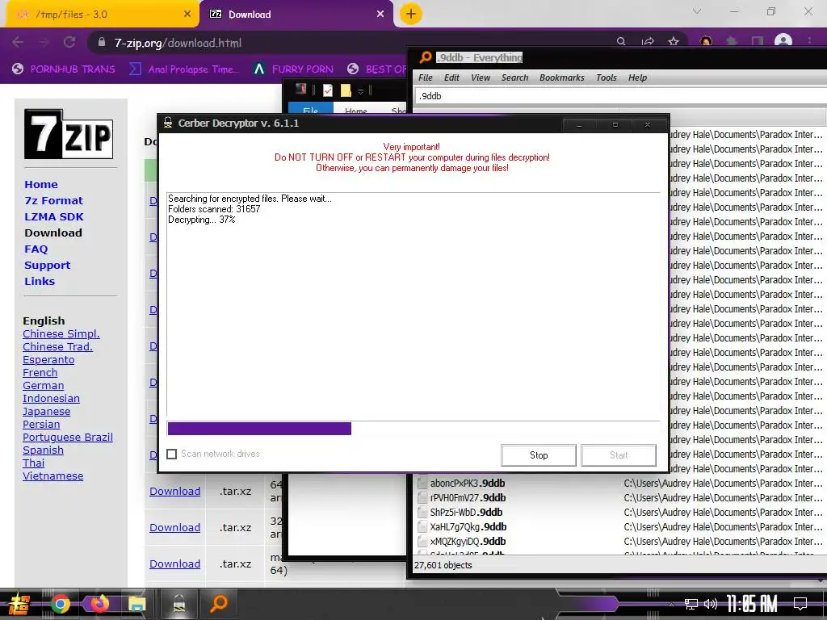Open the Tools menu in Everything
Image resolution: width=827 pixels, height=620 pixels.
(x=607, y=77)
